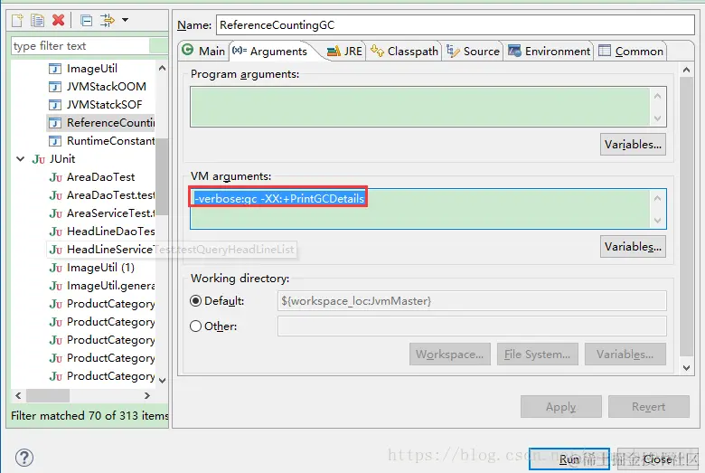Select the AreaDaoTest JUnit configuration
The width and height of the screenshot is (705, 473).
(x=100, y=177)
